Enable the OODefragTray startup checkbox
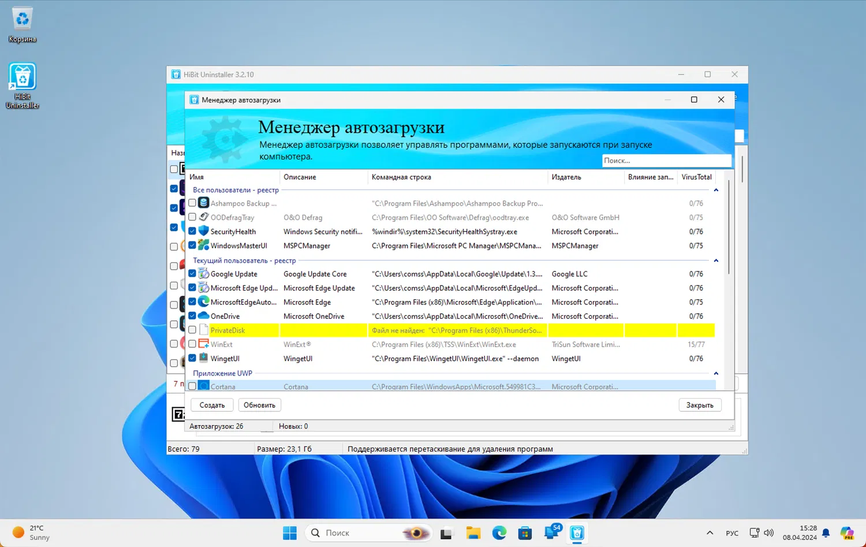Screen dimensions: 866x547 (x=192, y=217)
